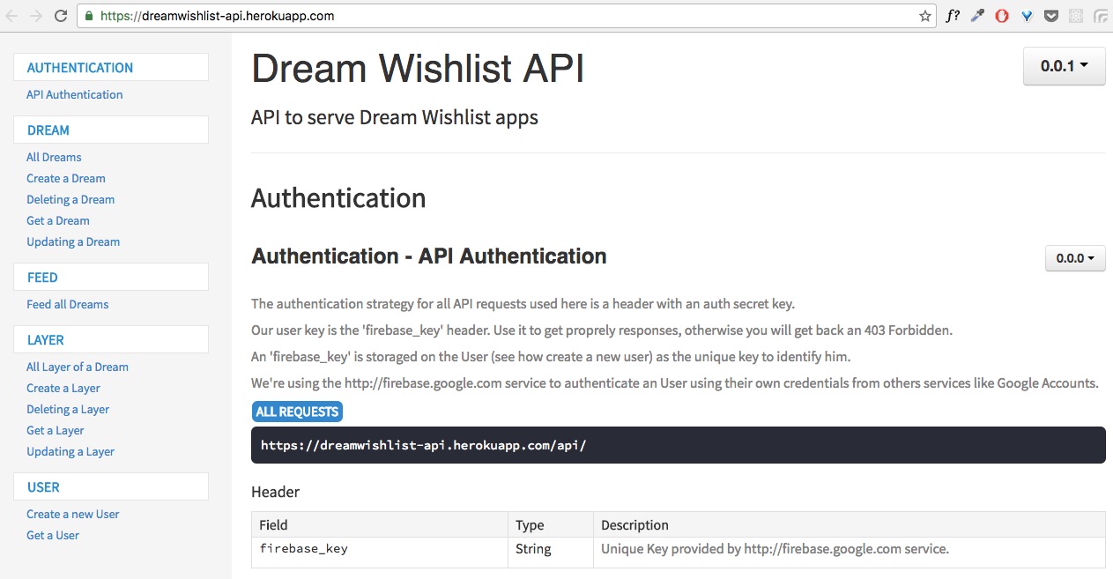Viewport: 1113px width, 579px height.
Task: Open the blue shield extension icon
Action: coord(1027,16)
